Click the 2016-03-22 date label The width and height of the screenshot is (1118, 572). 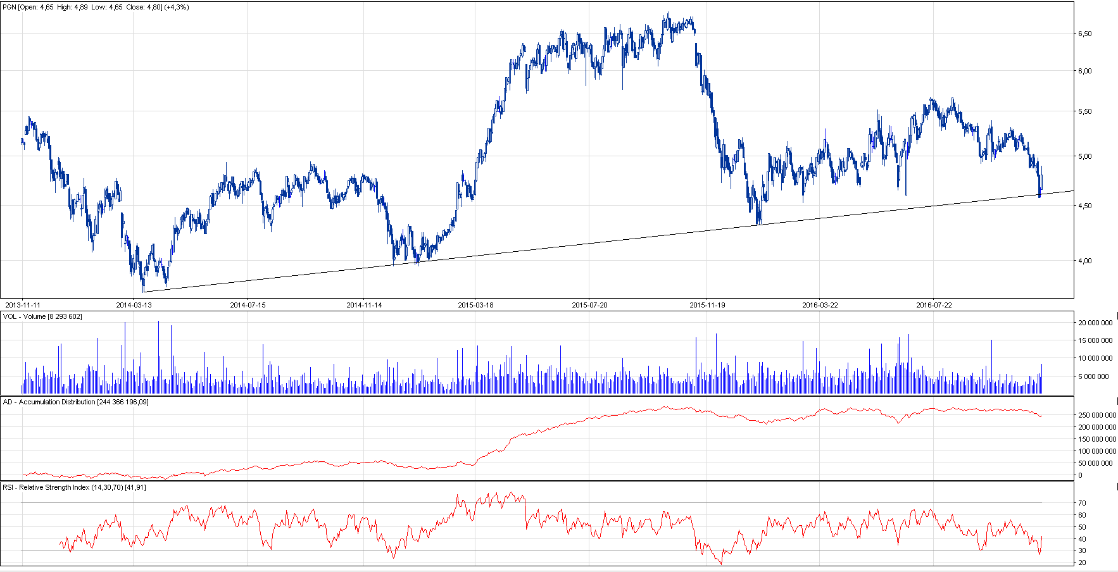click(x=820, y=305)
